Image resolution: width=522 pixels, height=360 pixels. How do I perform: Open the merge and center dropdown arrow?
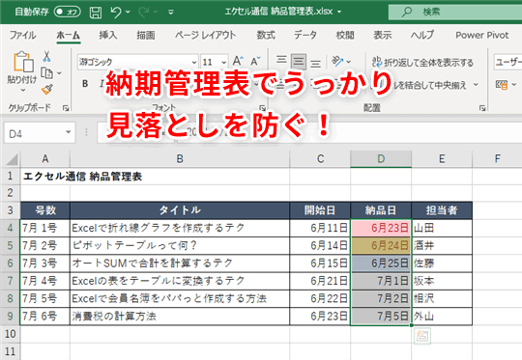[x=476, y=85]
